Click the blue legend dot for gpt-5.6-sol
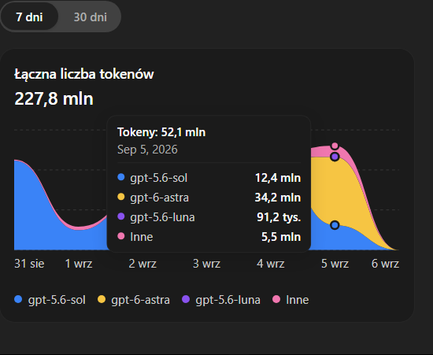 click(x=18, y=299)
